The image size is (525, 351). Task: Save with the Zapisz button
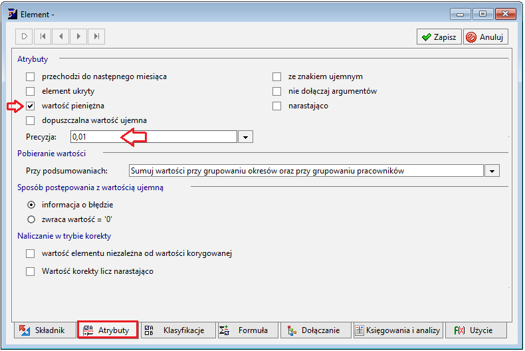coord(439,37)
